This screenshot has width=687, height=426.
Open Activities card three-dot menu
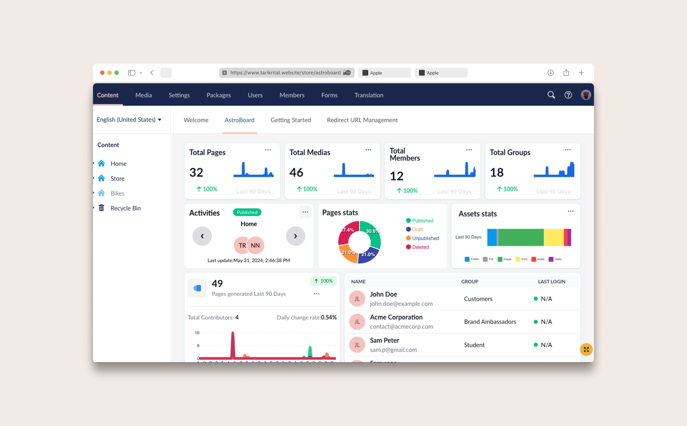tap(305, 212)
